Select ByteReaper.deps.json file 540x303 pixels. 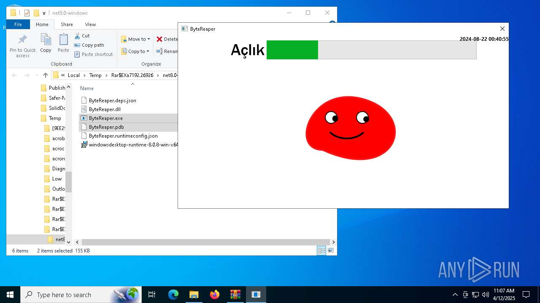[x=112, y=101]
